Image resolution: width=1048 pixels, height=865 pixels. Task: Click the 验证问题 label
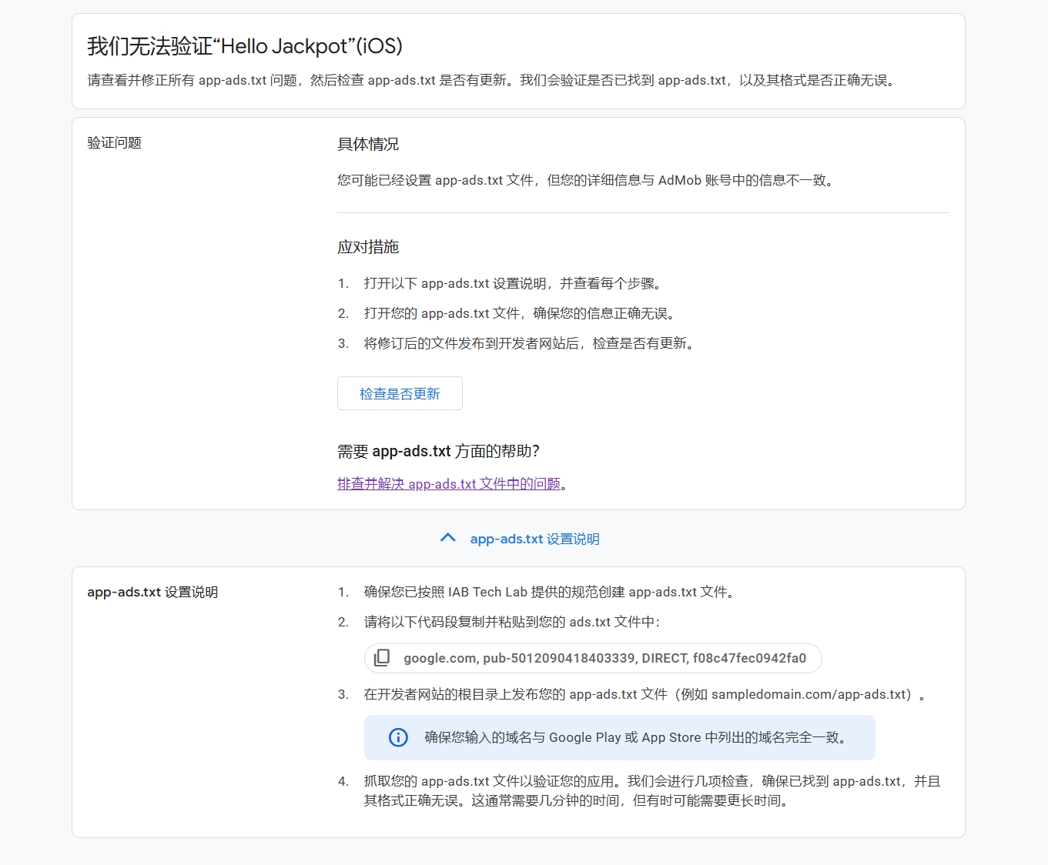click(114, 142)
